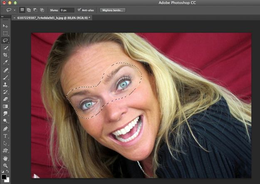Viewport: 260px width, 184px height.
Task: Open foreground color picker (black swatch)
Action: pos(4,177)
